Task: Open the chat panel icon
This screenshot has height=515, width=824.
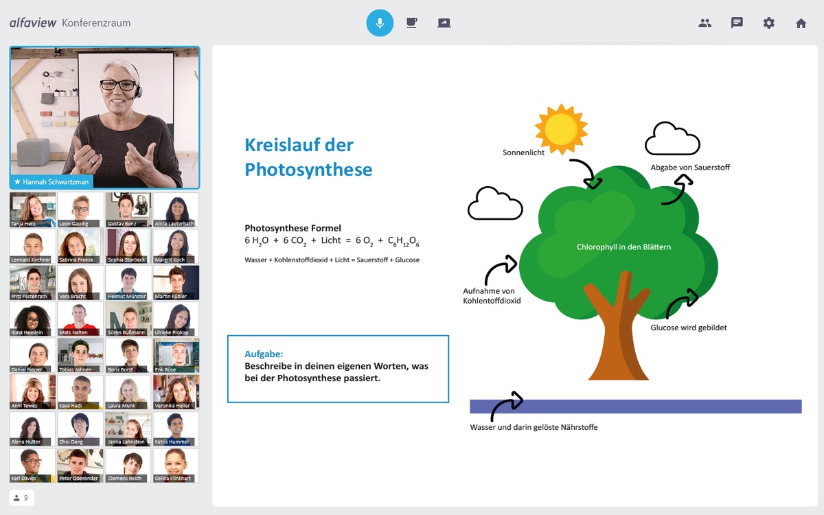Action: 737,23
